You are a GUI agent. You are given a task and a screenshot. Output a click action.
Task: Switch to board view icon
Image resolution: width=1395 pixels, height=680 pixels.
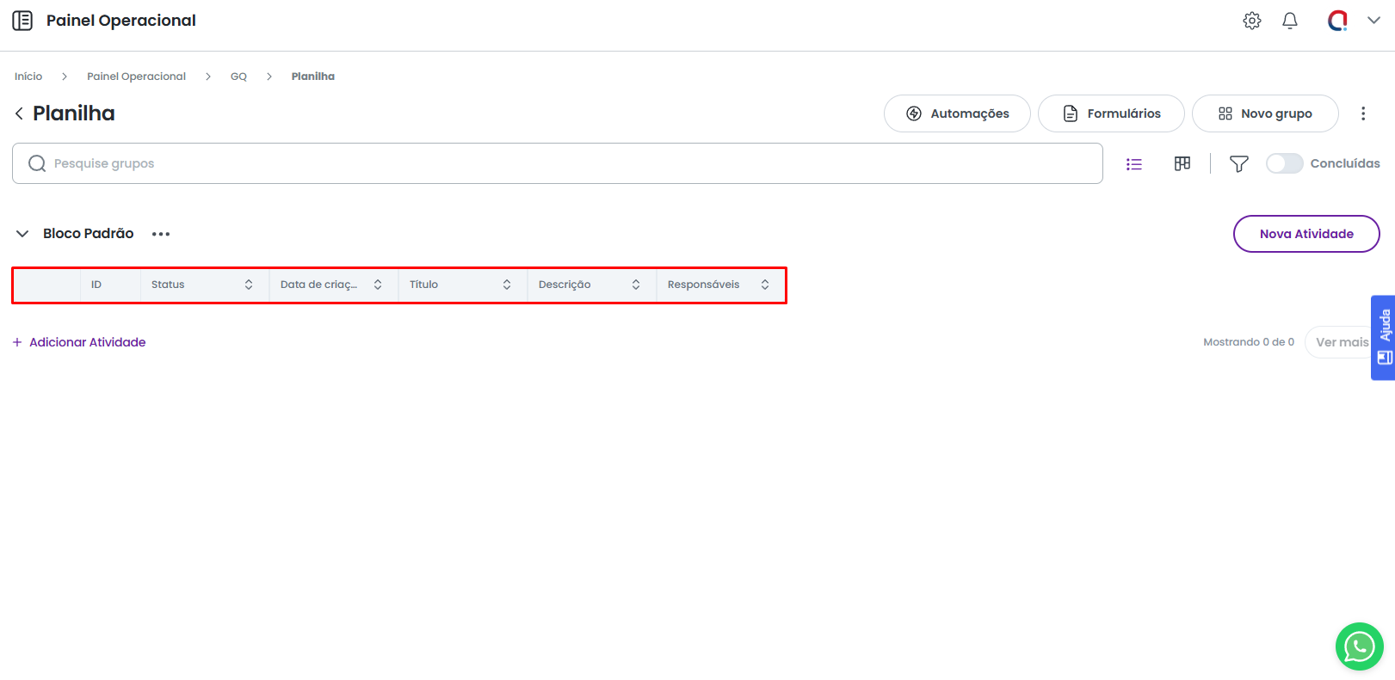coord(1182,163)
